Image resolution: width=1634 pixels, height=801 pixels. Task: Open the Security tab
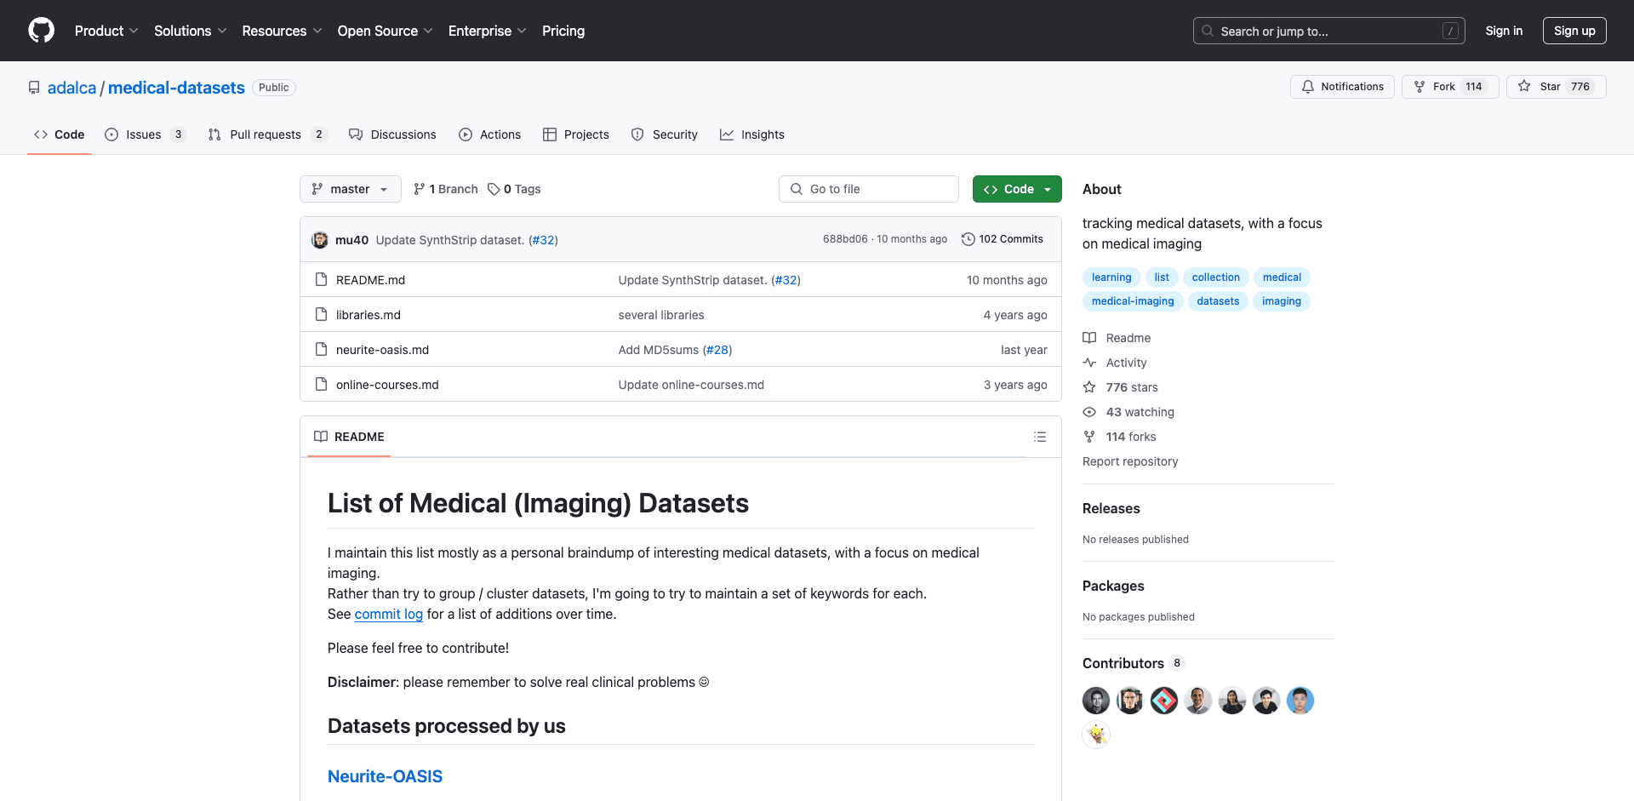665,134
